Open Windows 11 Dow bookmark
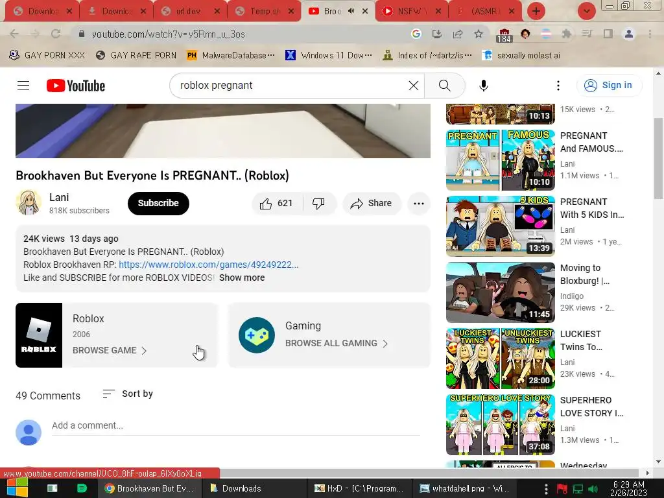The width and height of the screenshot is (664, 498). [x=329, y=55]
